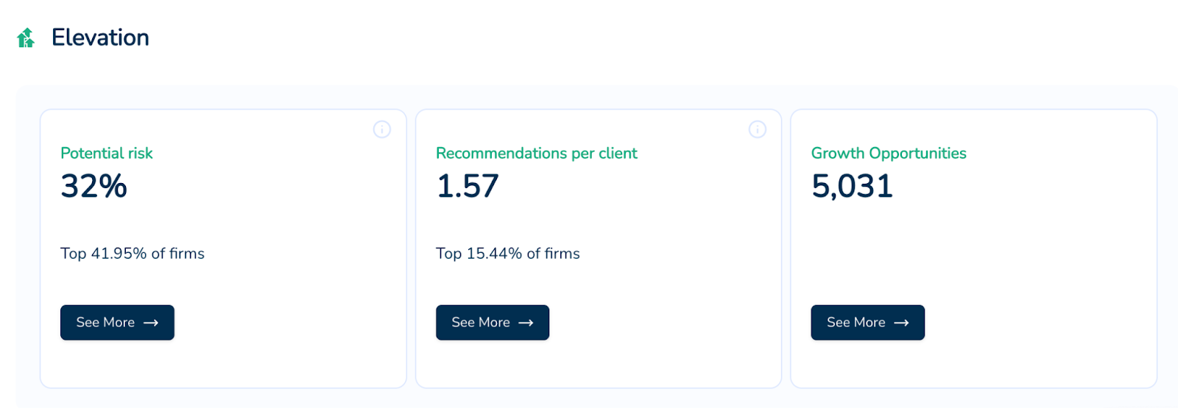See more about Recommendations per client

click(x=493, y=323)
